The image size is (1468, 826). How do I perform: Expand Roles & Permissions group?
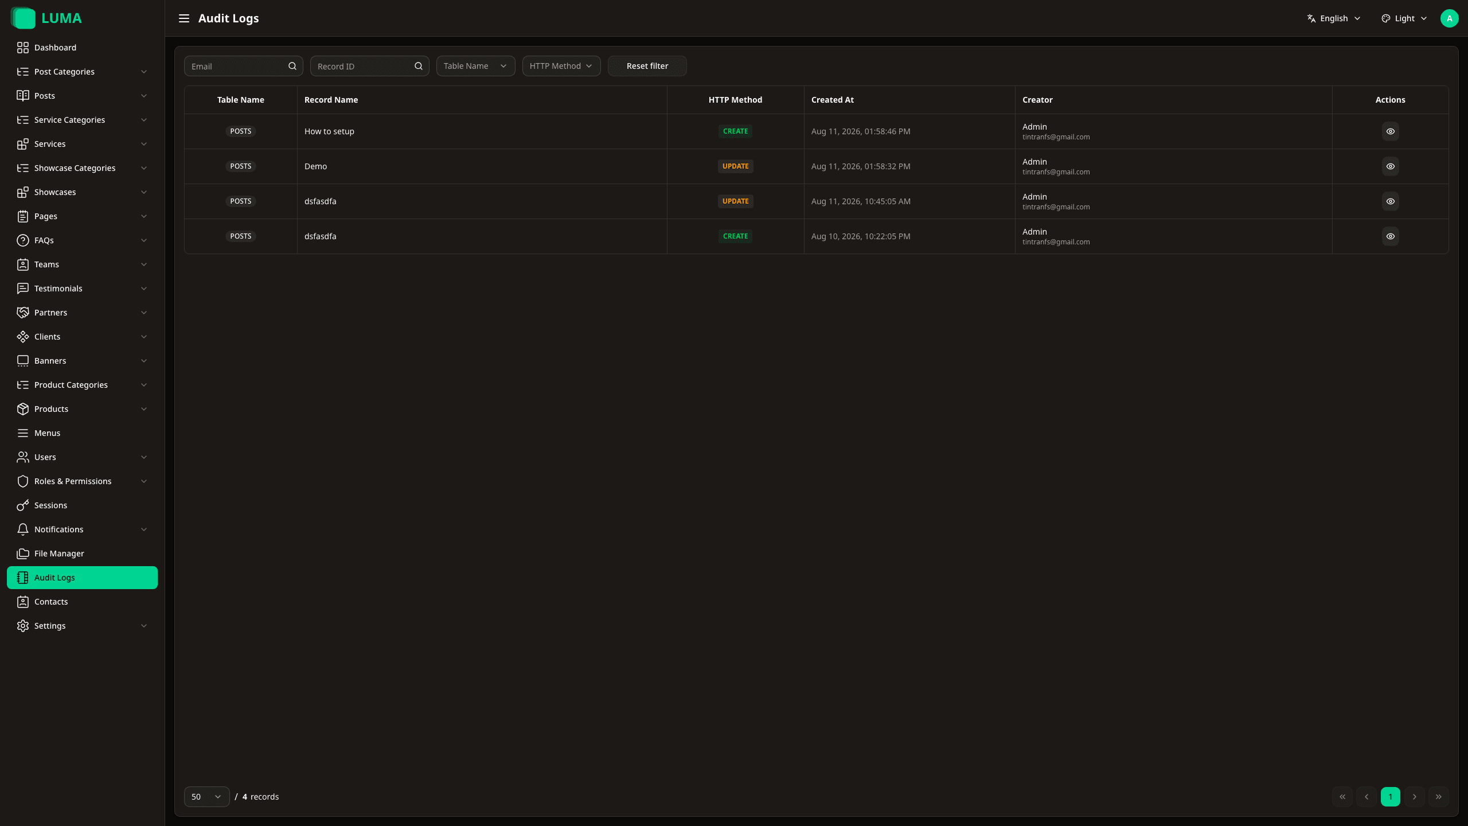coord(82,481)
